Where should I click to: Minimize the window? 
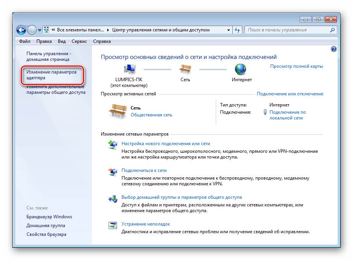point(305,20)
